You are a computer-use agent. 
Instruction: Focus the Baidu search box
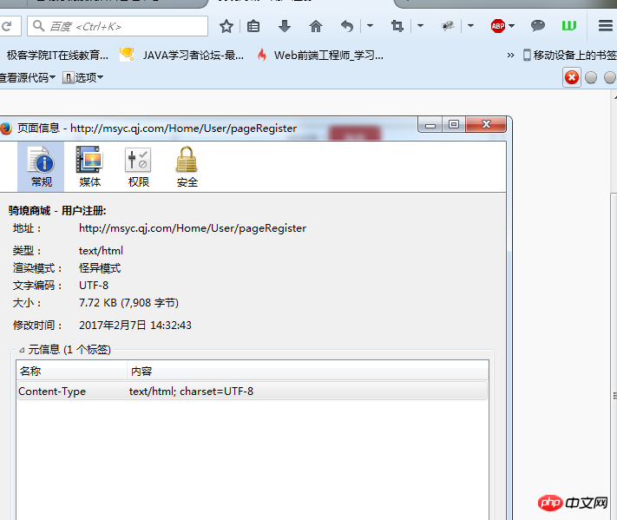click(117, 26)
